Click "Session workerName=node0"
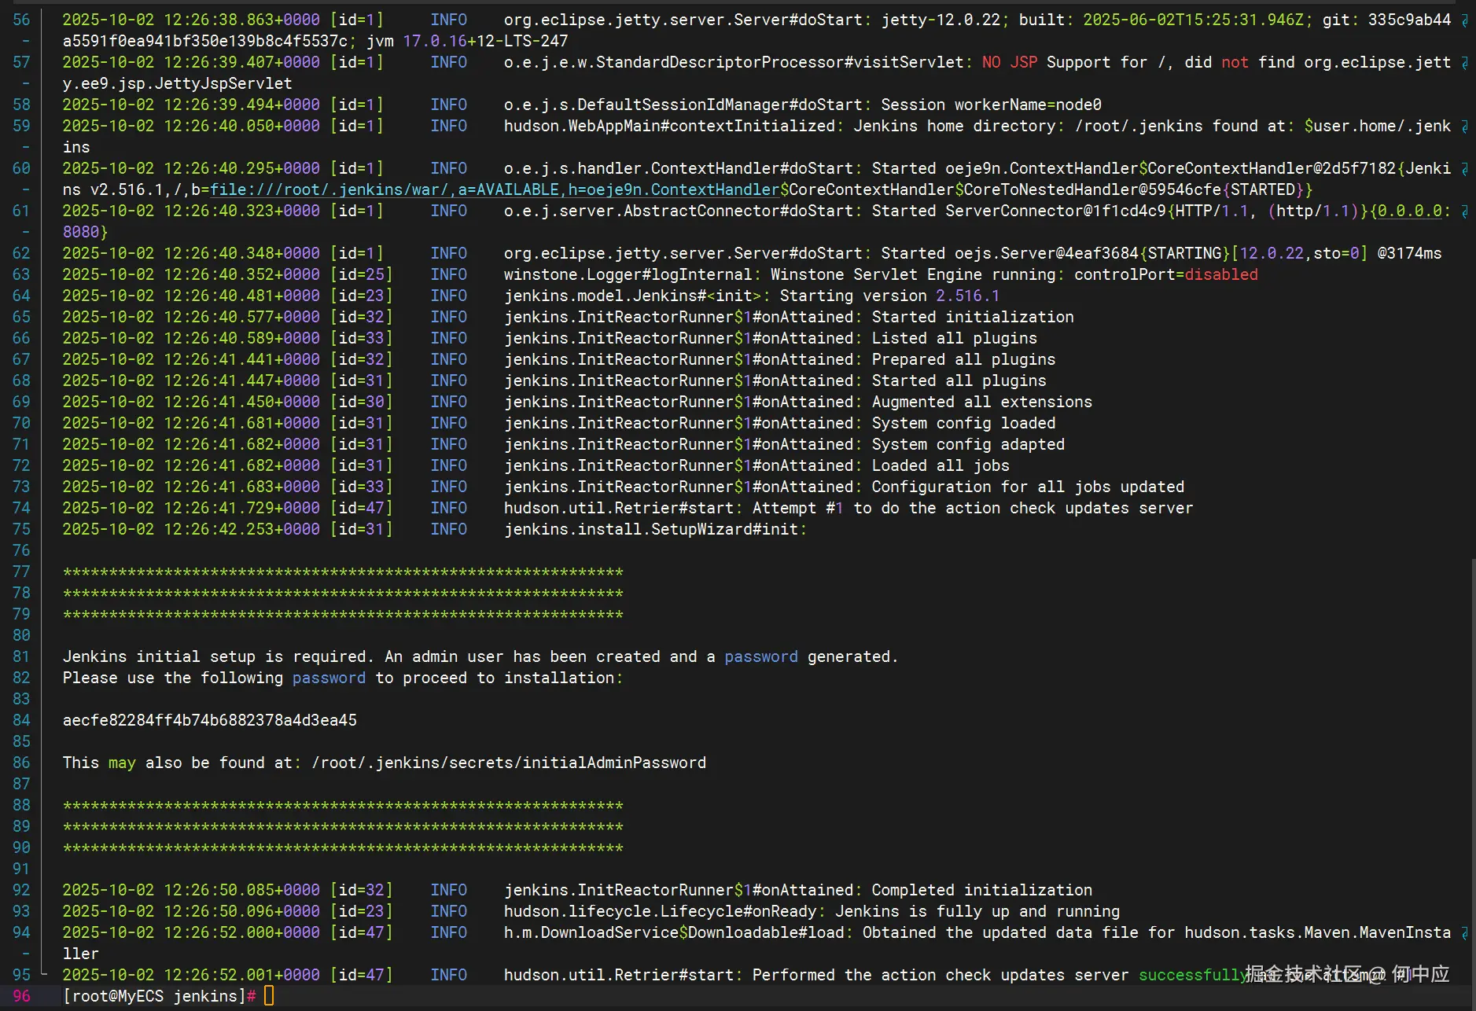1476x1011 pixels. tap(992, 105)
